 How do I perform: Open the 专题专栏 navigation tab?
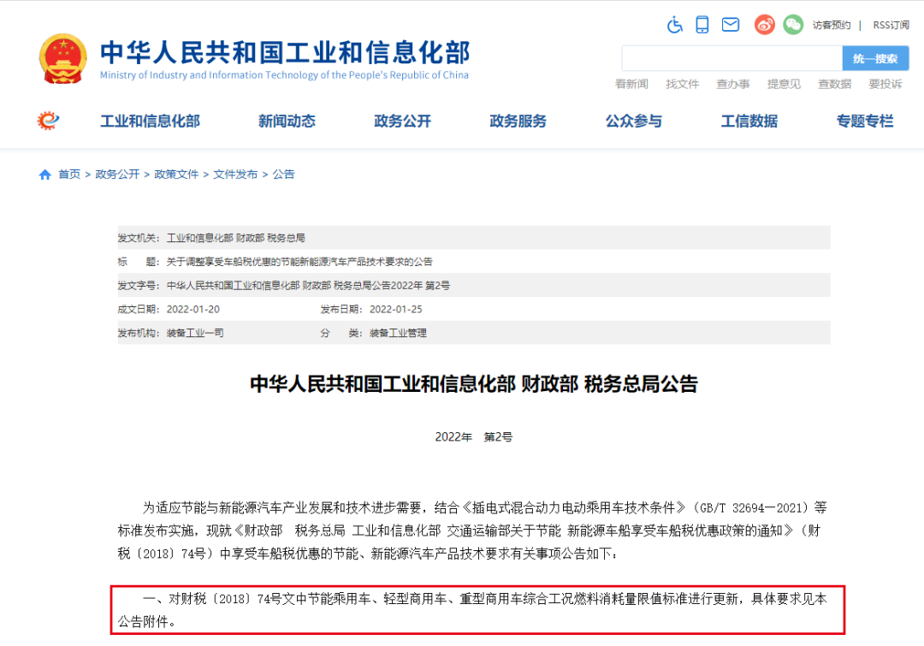coord(864,121)
